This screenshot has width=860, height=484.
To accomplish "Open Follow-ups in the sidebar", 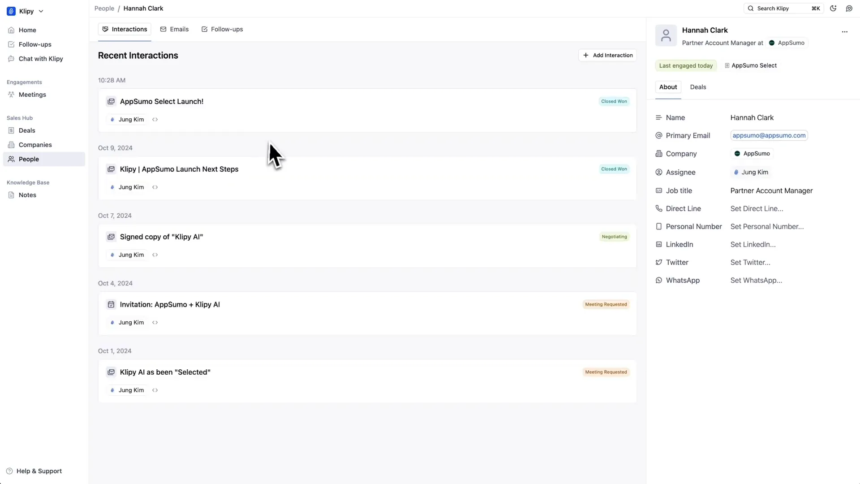I will point(44,44).
